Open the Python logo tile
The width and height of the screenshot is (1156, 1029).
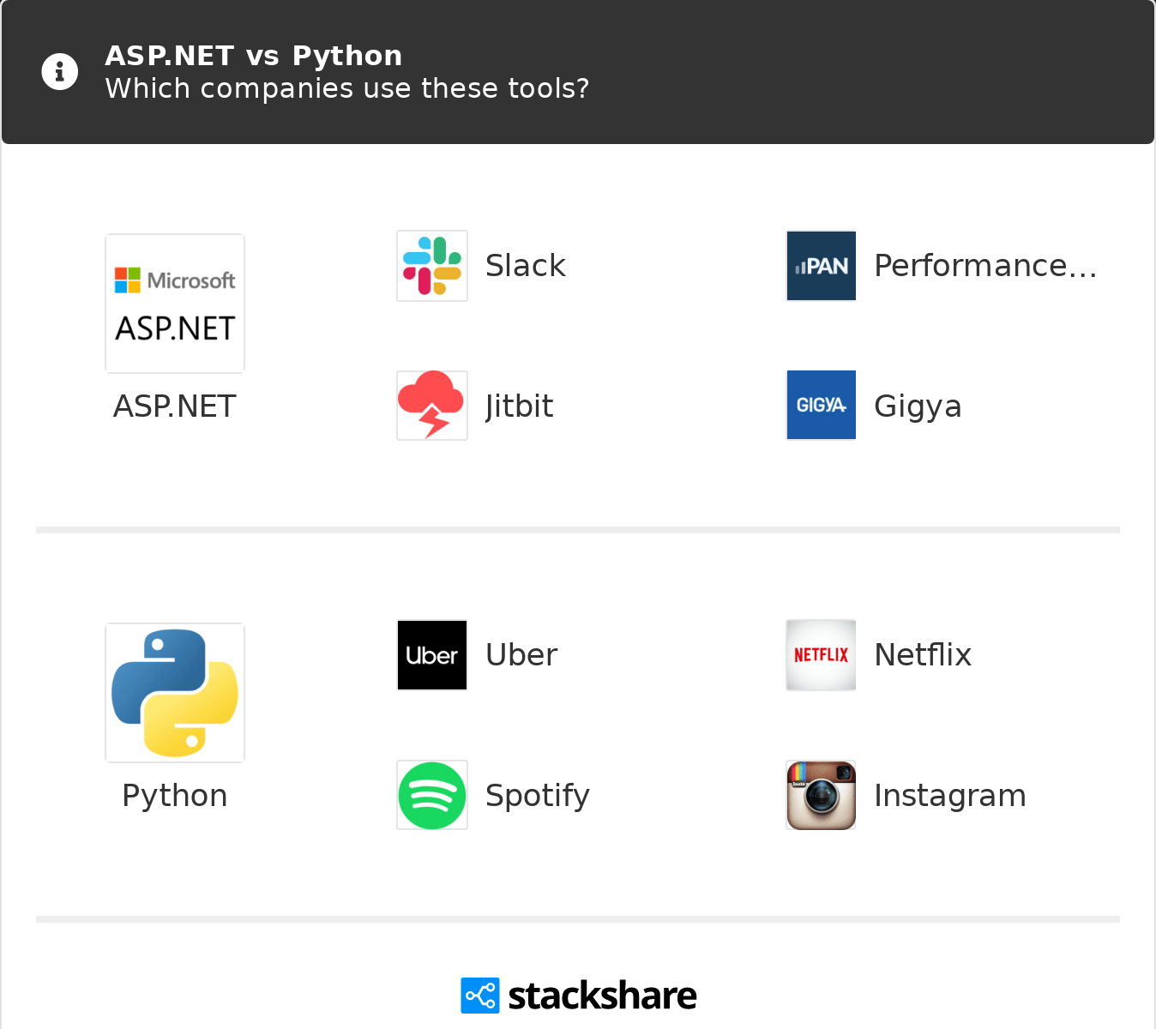[x=175, y=693]
